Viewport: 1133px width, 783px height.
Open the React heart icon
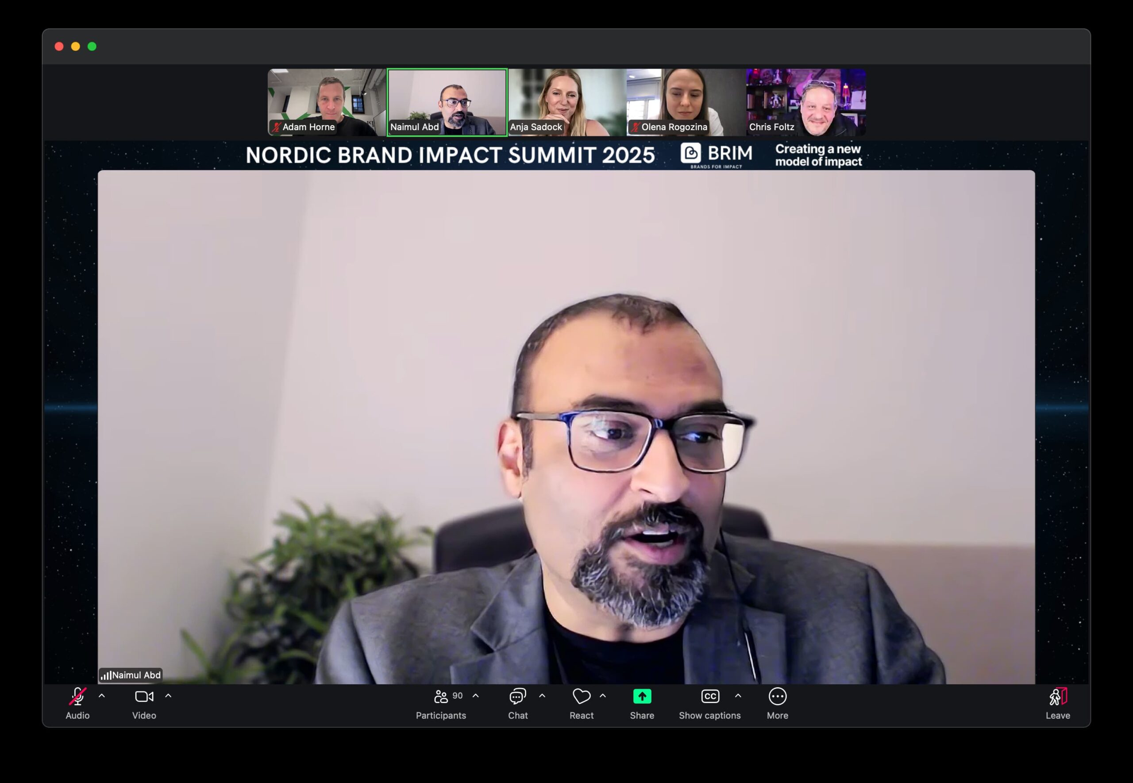pos(581,696)
